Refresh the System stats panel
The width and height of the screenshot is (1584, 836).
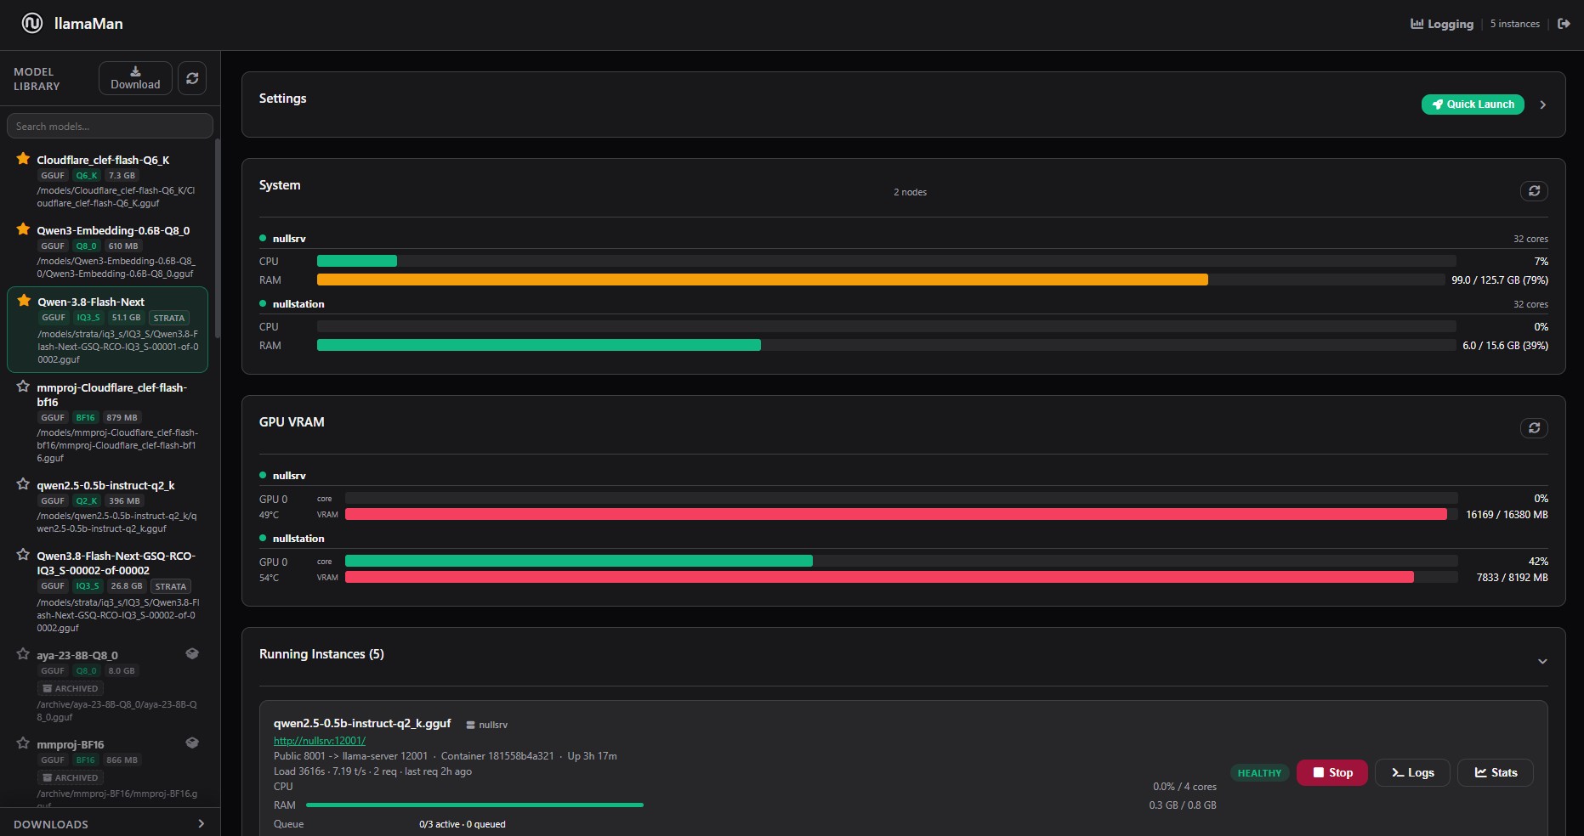1534,191
